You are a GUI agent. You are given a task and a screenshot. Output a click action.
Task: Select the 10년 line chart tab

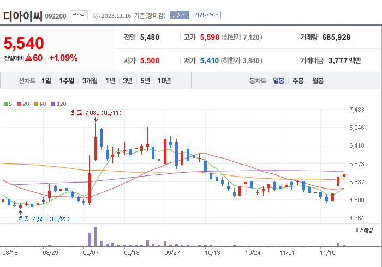[x=164, y=81]
